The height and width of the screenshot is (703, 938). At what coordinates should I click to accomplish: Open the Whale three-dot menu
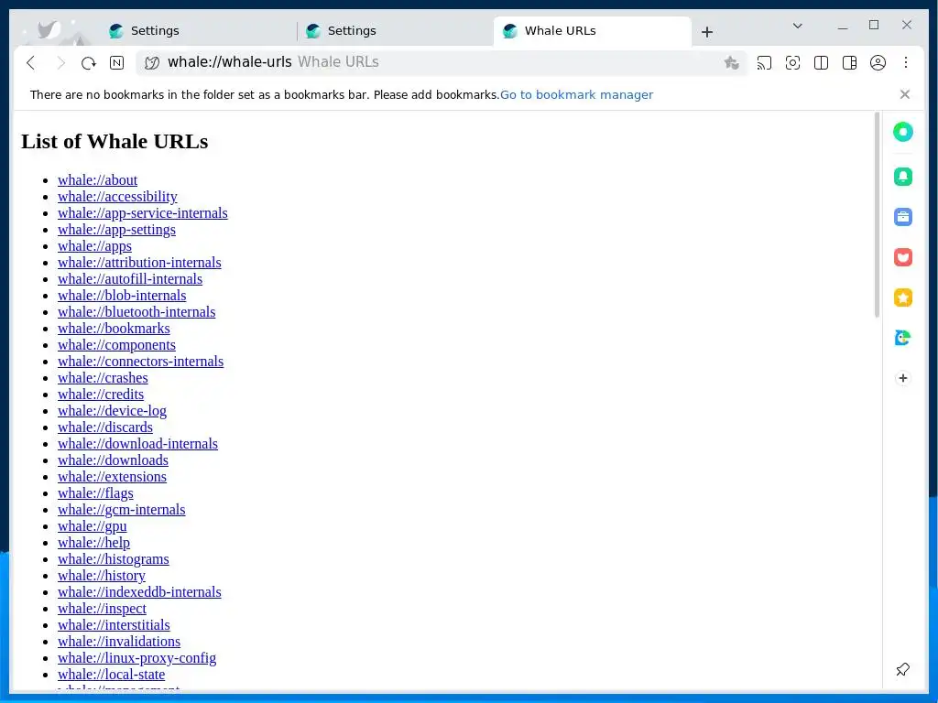coord(906,63)
